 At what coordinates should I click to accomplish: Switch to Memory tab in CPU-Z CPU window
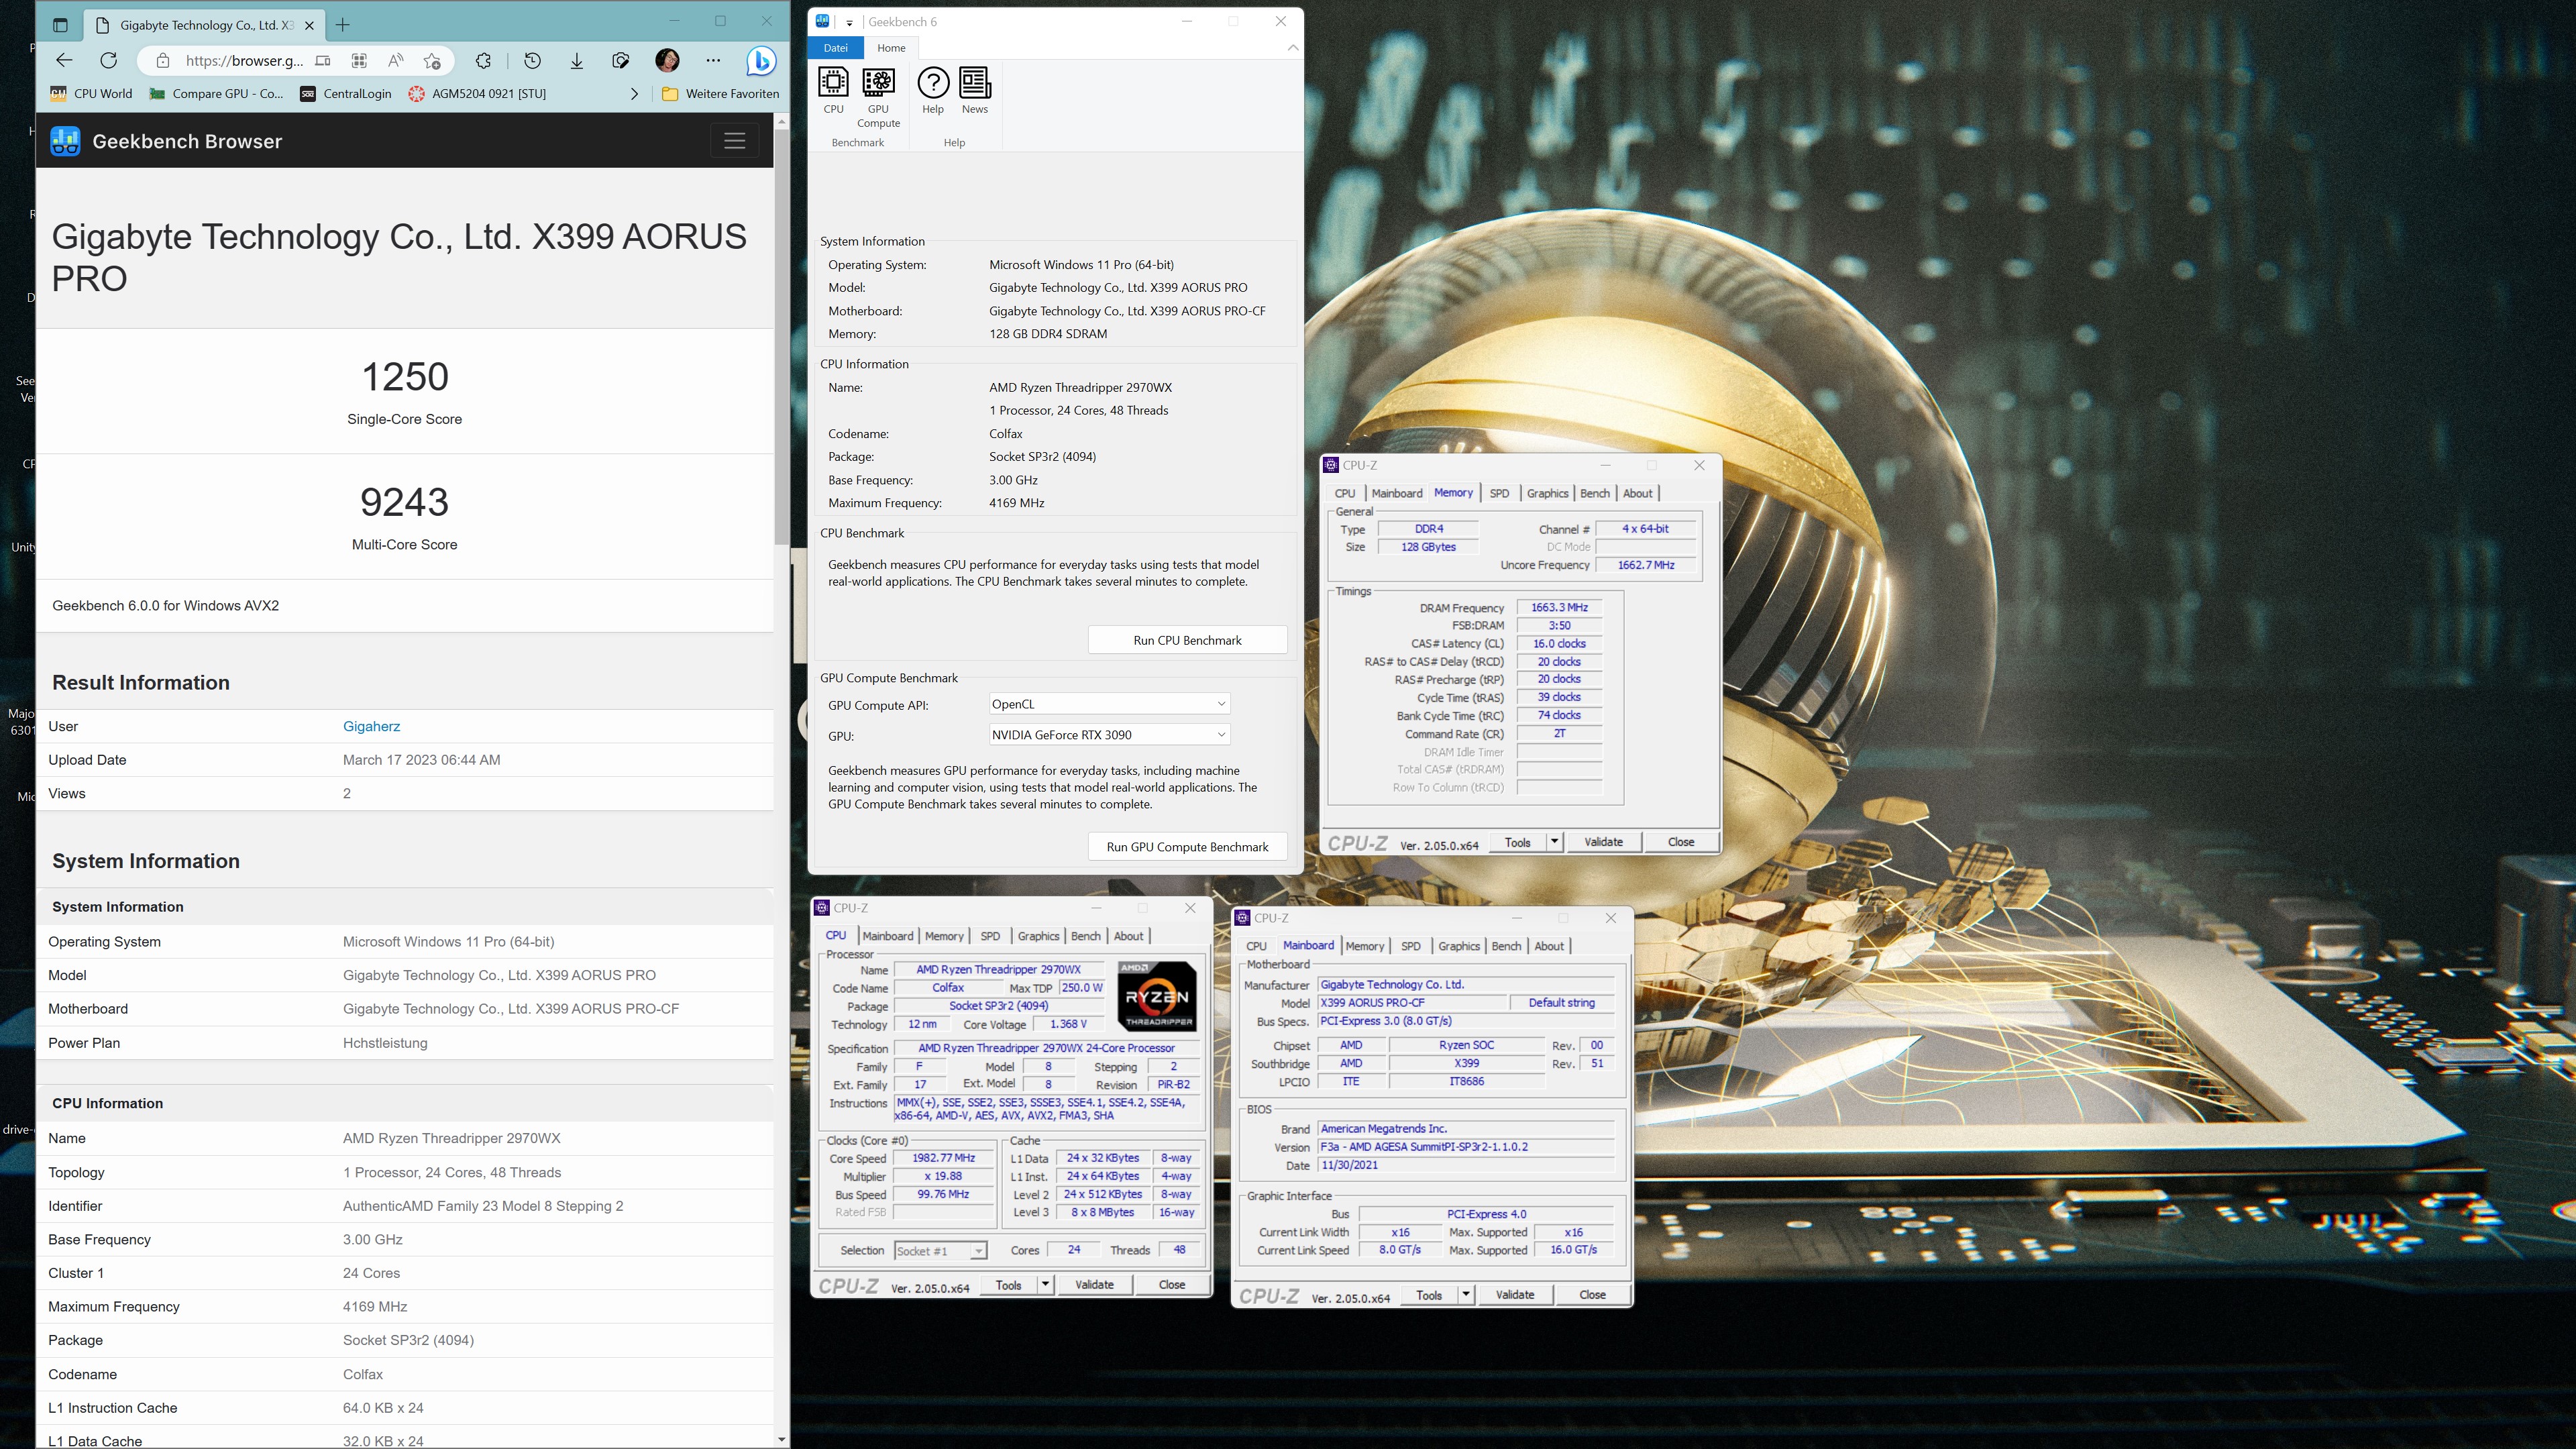(944, 936)
